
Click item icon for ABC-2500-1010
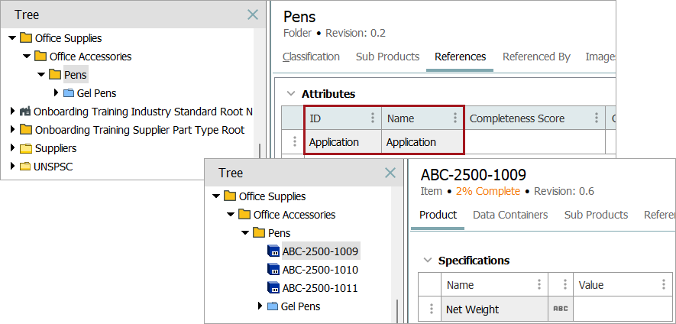coord(273,270)
